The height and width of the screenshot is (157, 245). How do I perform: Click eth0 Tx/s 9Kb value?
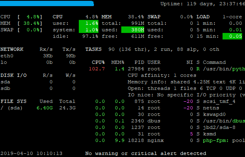pos(71,56)
